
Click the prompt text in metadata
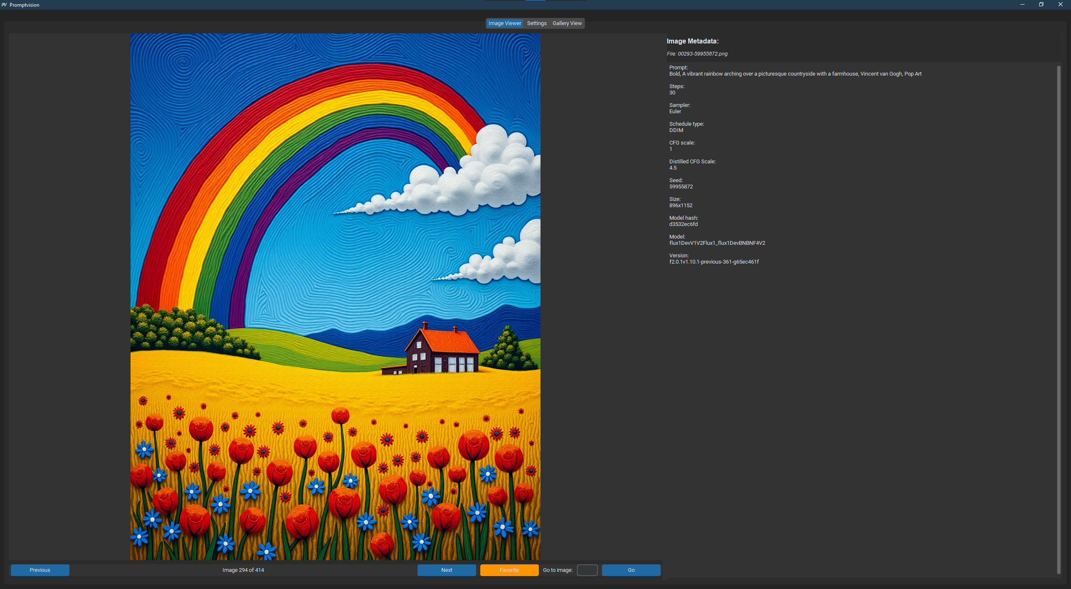795,74
